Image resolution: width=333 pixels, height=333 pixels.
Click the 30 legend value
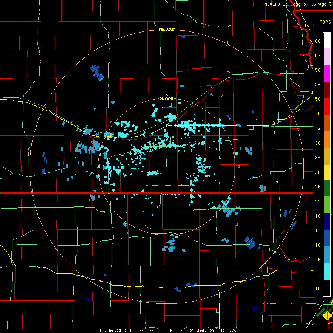(318, 172)
